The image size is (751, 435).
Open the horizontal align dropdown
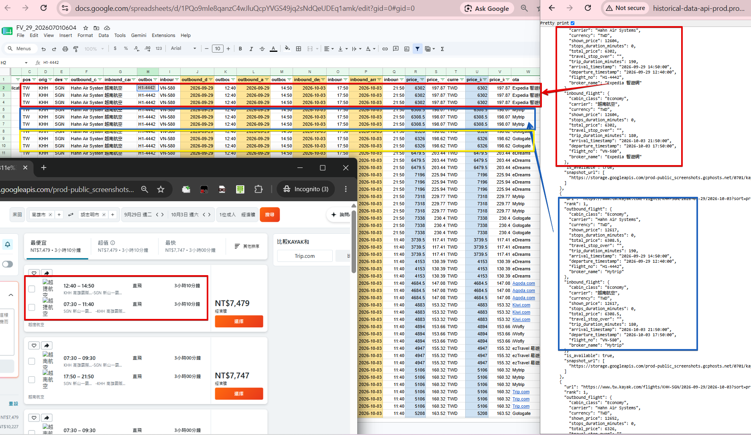329,49
